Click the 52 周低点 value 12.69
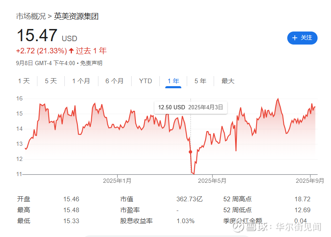The image size is (331, 237). click(302, 210)
